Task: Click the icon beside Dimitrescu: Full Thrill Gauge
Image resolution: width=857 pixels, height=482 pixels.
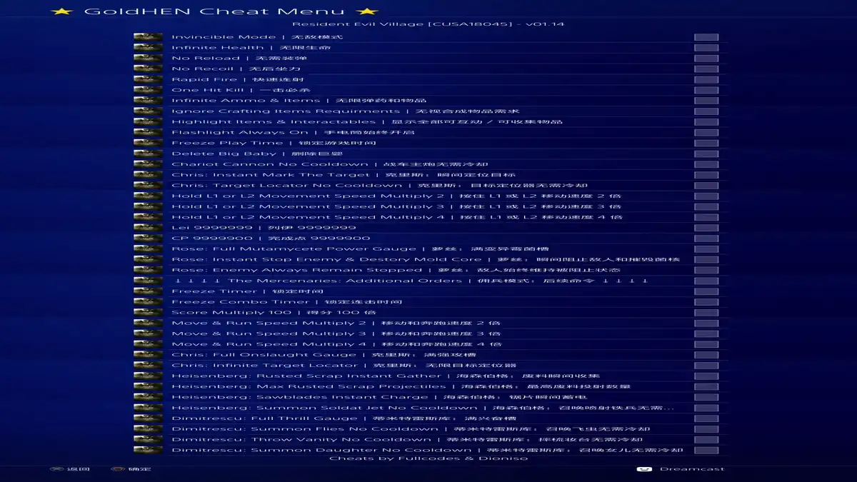Action: (x=148, y=418)
